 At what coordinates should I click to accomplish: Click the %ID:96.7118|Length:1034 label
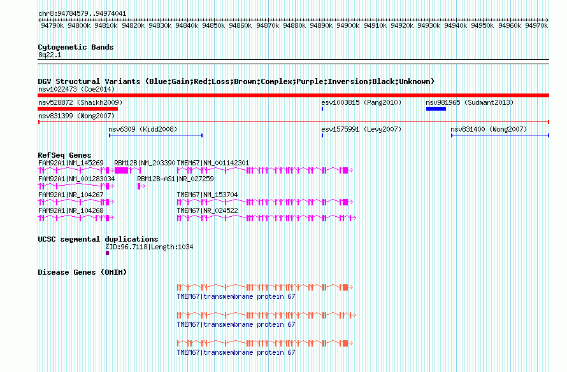pyautogui.click(x=149, y=247)
